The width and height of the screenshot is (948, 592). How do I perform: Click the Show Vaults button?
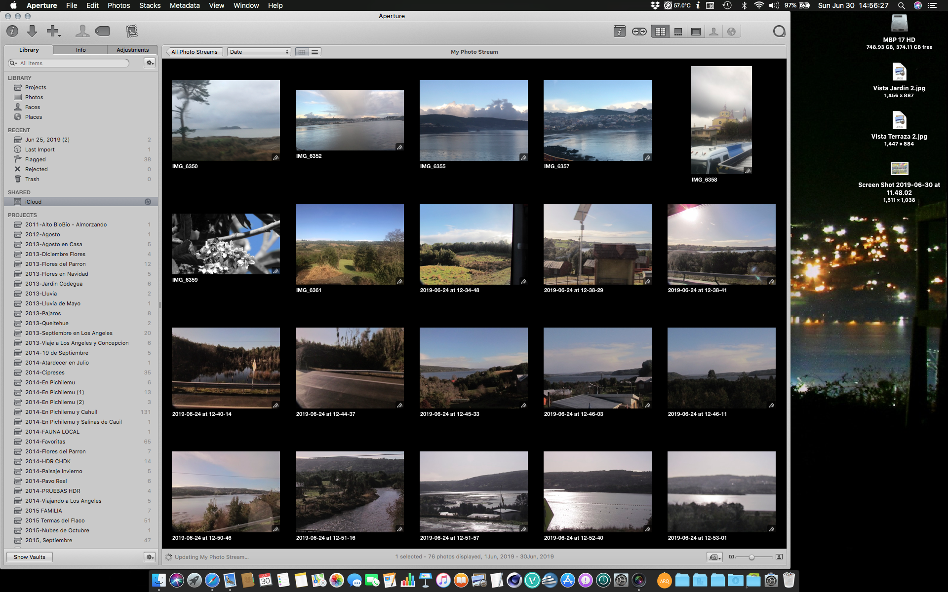click(30, 557)
